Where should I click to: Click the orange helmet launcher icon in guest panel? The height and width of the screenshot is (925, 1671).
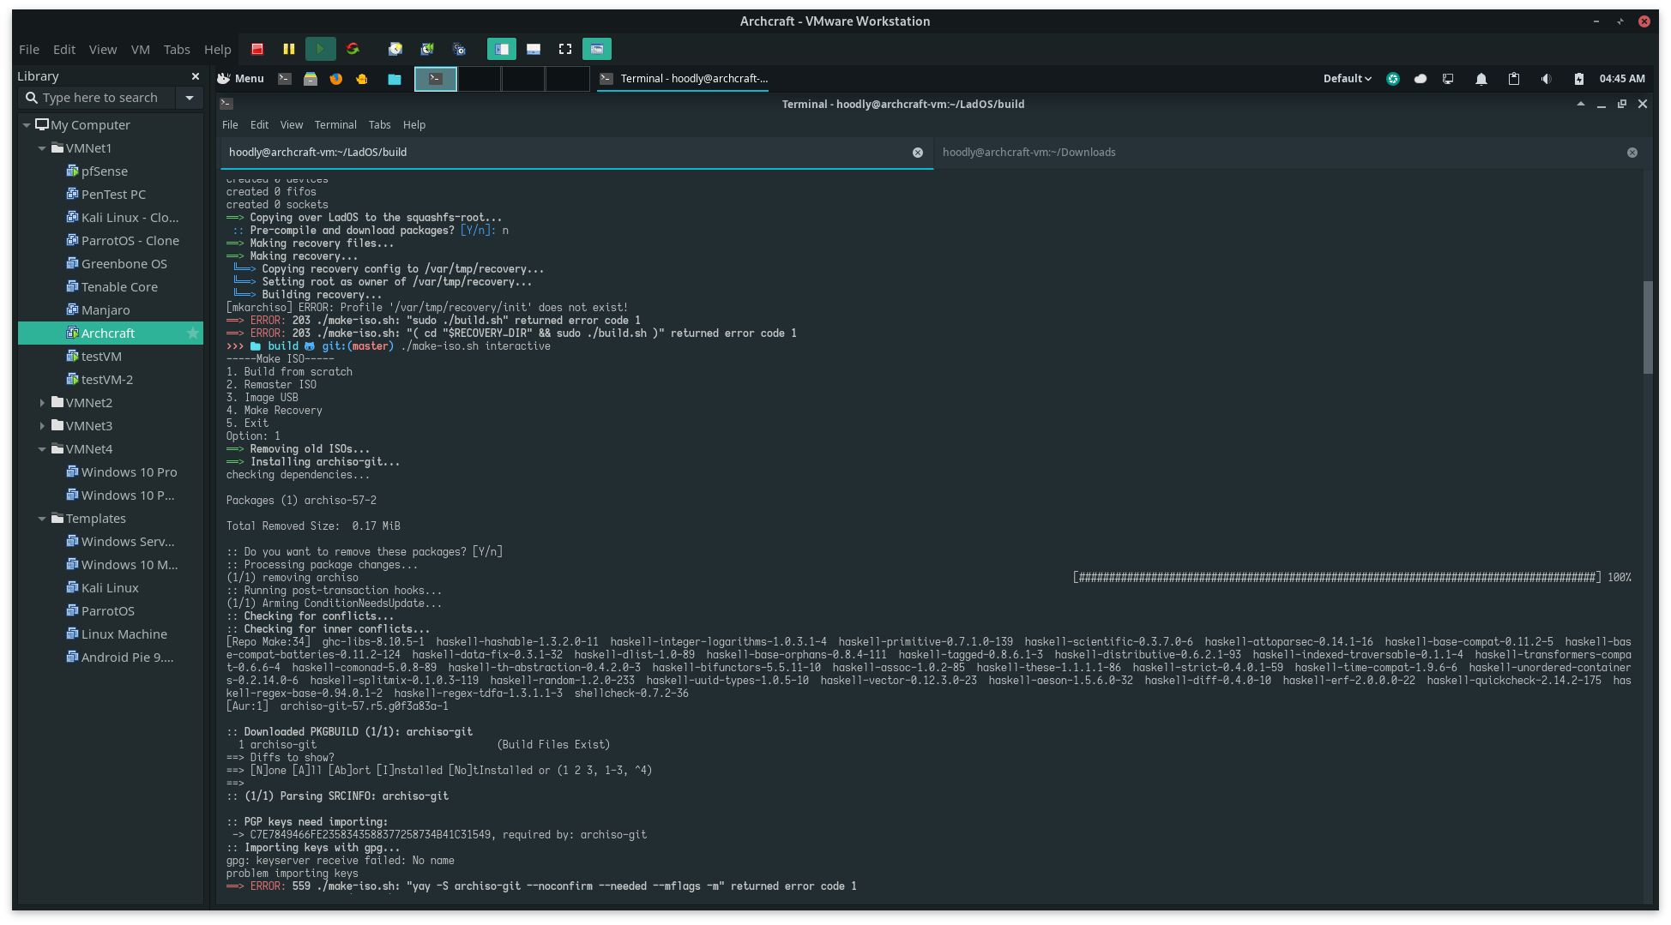pos(362,78)
